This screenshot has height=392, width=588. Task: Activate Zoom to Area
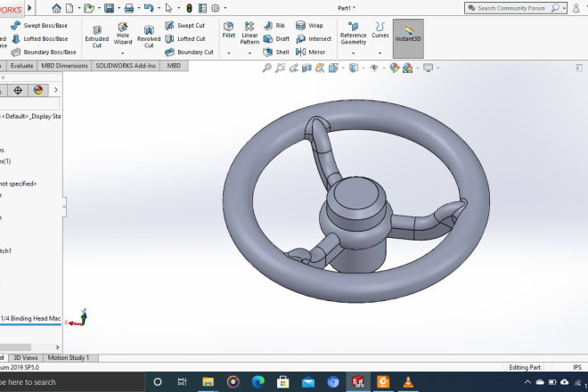280,68
